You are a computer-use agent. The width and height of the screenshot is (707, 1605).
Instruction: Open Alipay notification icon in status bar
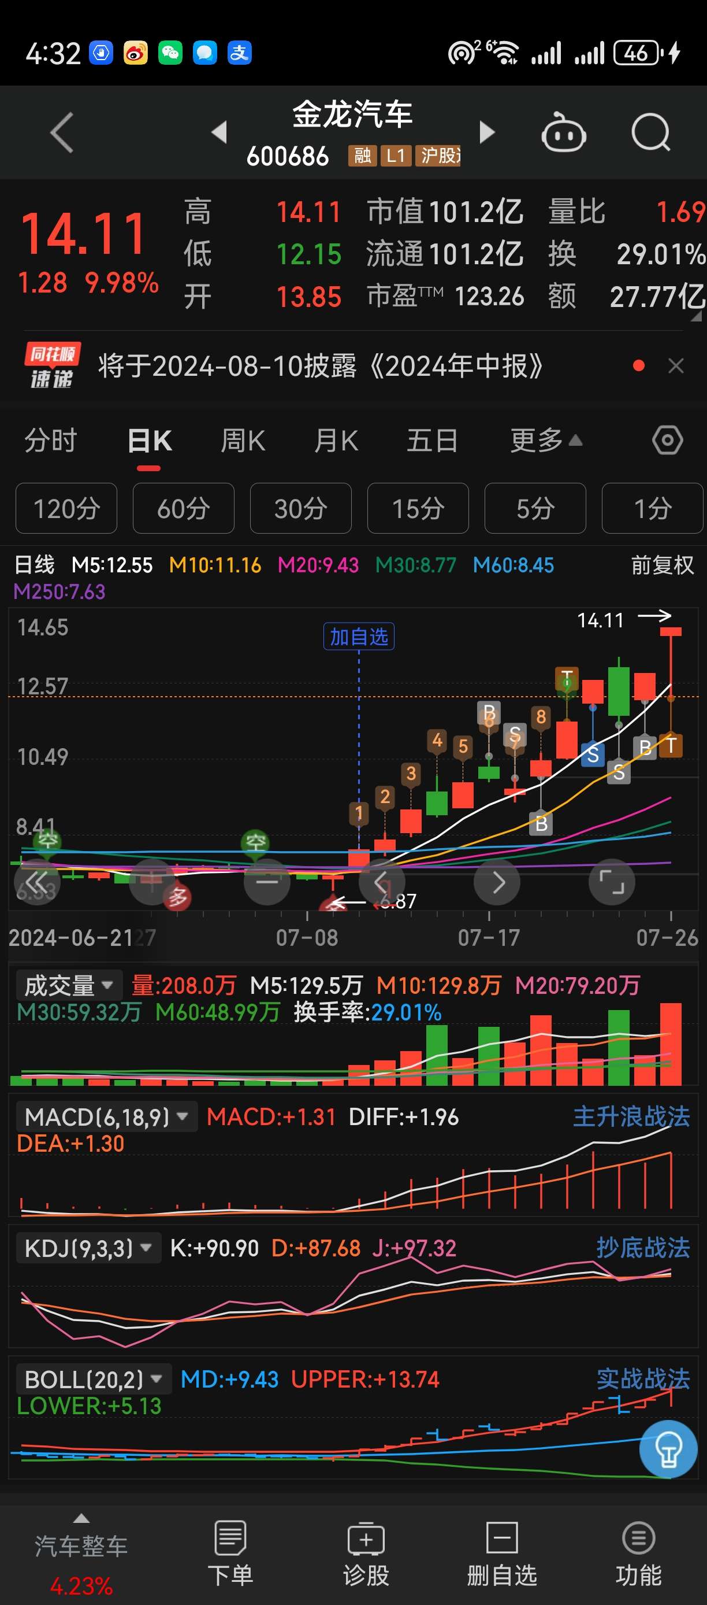[240, 53]
